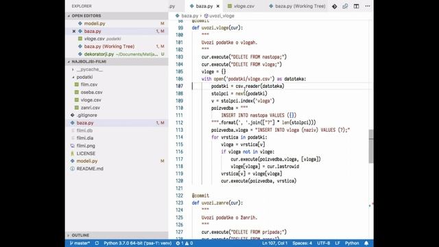
Task: Place cursor on 'def uvozi_vloge(cur):' line
Action: point(217,27)
